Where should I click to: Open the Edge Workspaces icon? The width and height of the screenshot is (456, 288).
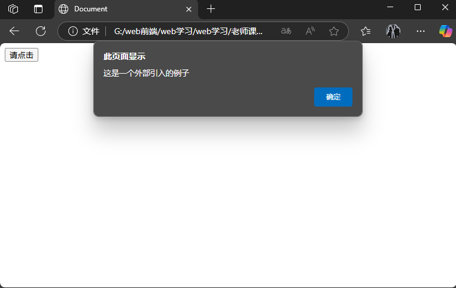pyautogui.click(x=13, y=9)
